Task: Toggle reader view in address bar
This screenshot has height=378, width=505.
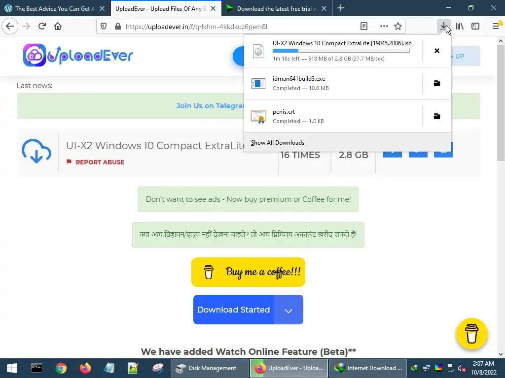Action: click(x=364, y=27)
